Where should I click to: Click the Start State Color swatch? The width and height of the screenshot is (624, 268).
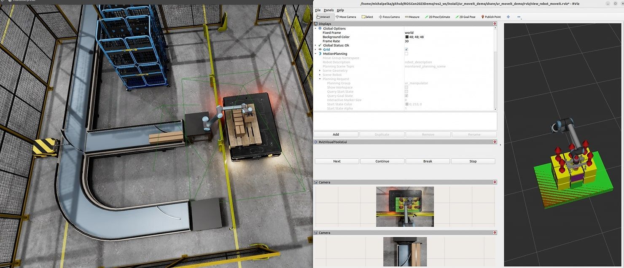point(407,104)
